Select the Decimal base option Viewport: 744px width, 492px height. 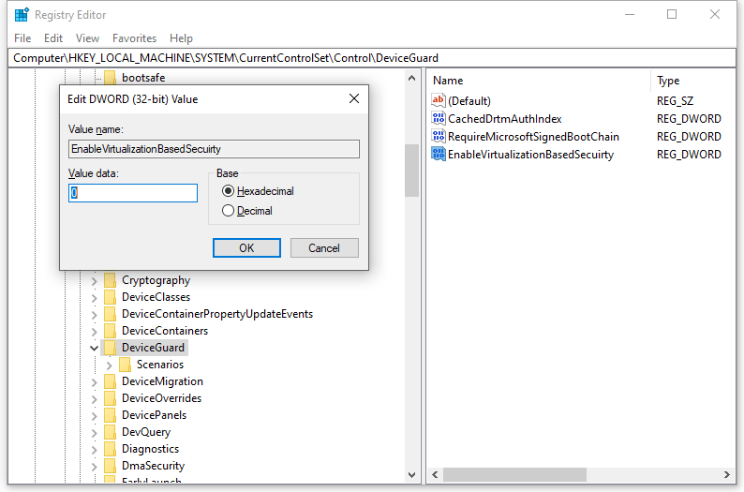[x=247, y=211]
